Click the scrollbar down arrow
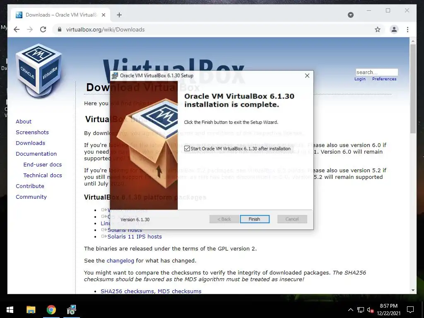Screen dimensions: 424x318 click(x=413, y=290)
